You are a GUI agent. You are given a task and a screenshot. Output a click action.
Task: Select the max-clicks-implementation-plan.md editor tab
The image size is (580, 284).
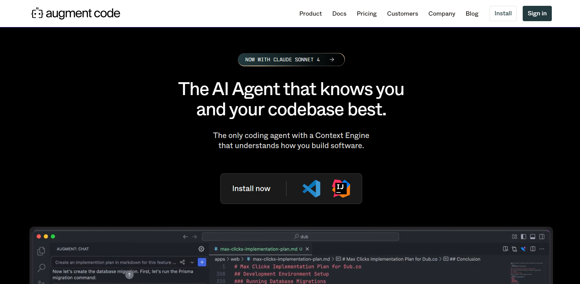click(261, 249)
